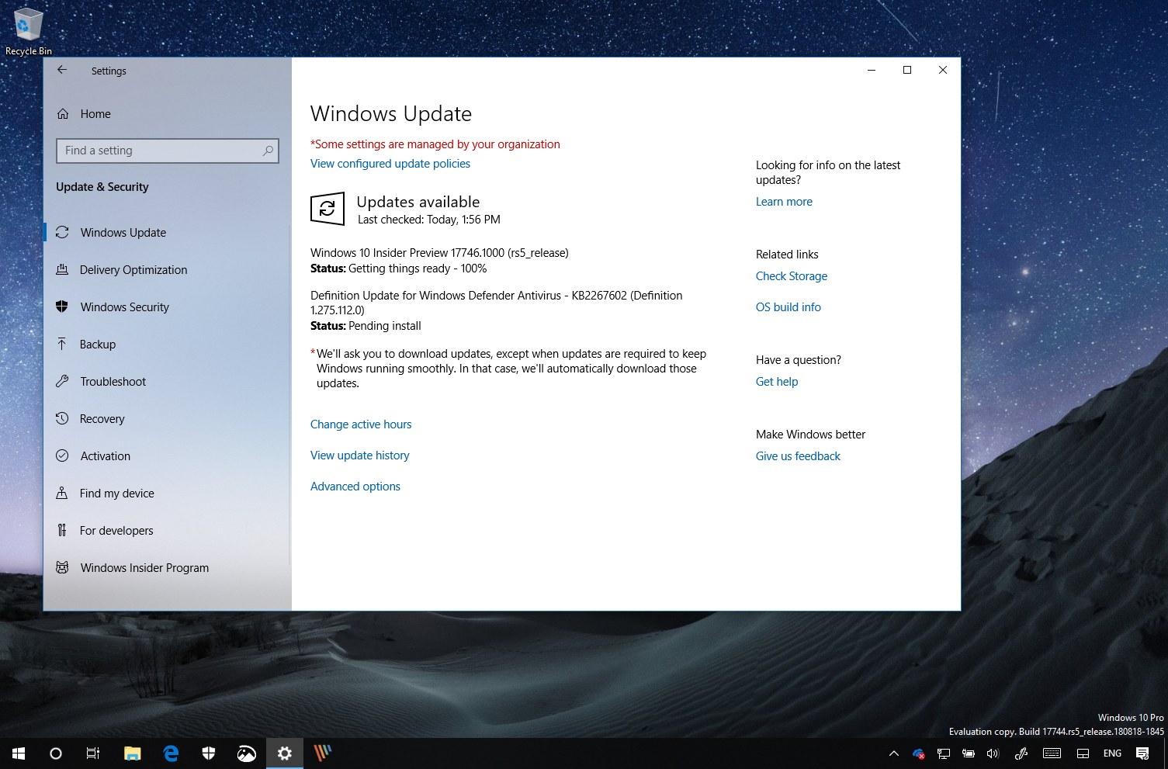
Task: Go back using the arrow in Settings
Action: click(x=62, y=70)
